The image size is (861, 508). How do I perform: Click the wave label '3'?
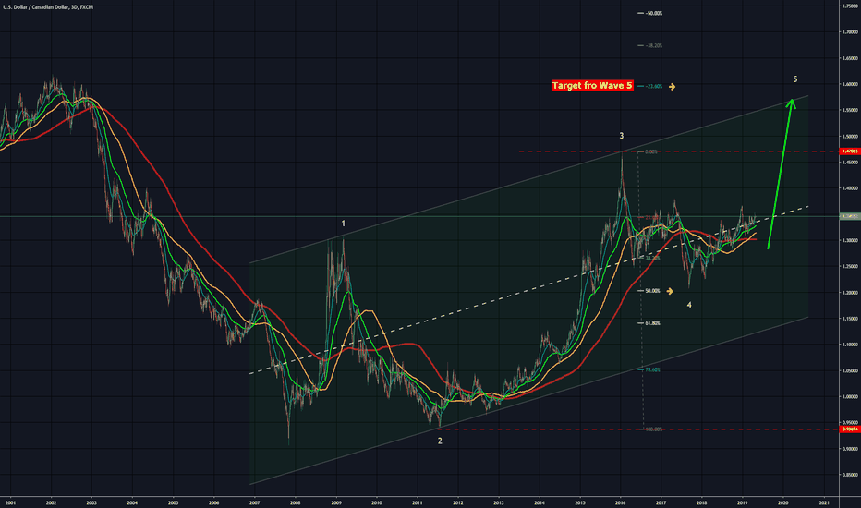[622, 136]
